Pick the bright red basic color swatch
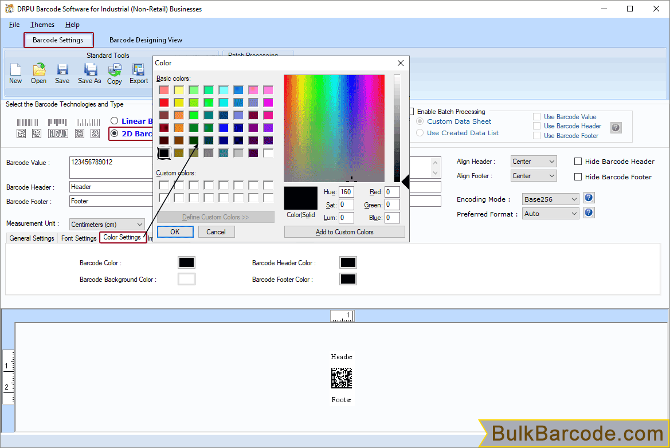The height and width of the screenshot is (448, 670). pos(164,103)
